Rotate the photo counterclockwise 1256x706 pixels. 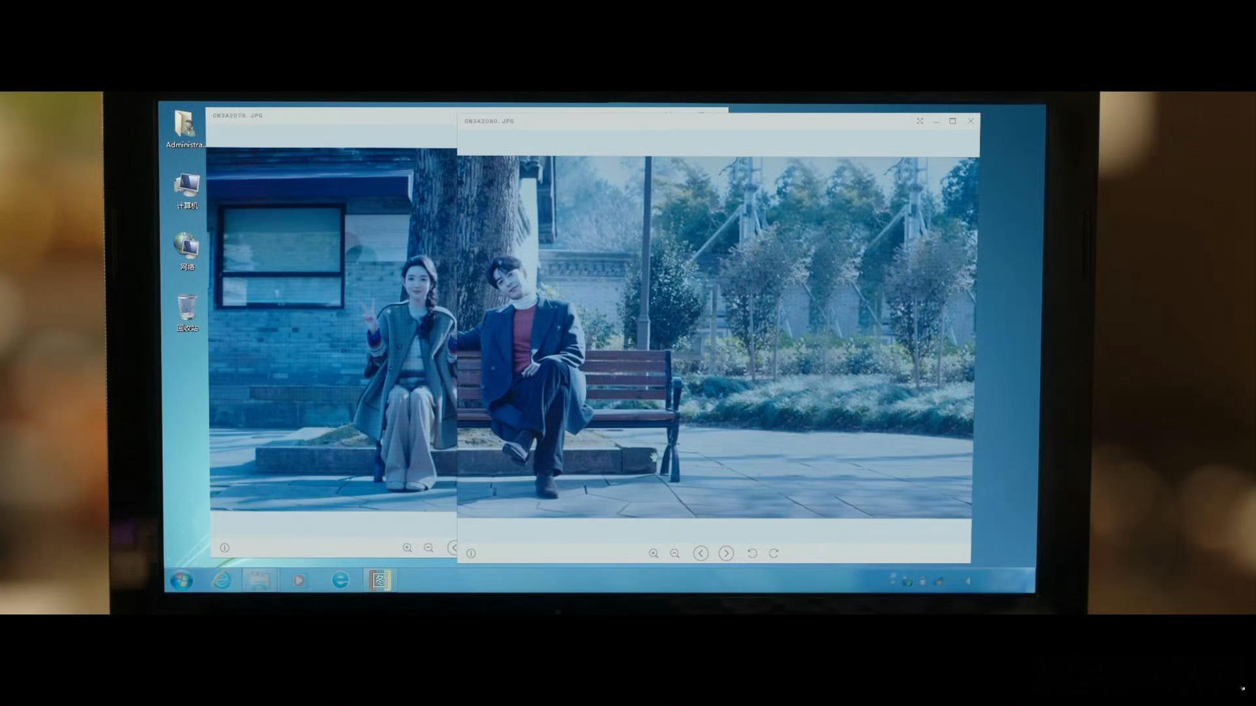pos(752,554)
